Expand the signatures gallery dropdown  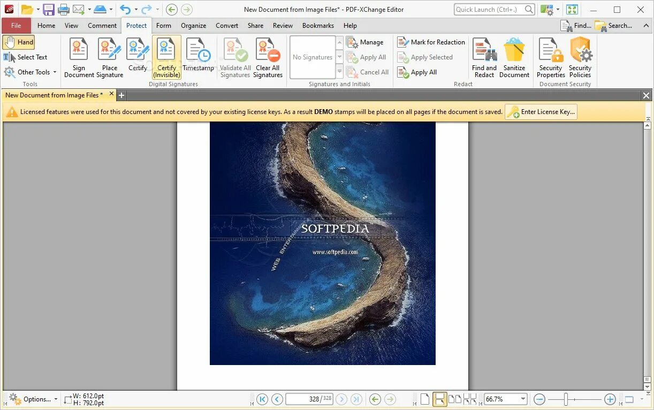coord(339,71)
